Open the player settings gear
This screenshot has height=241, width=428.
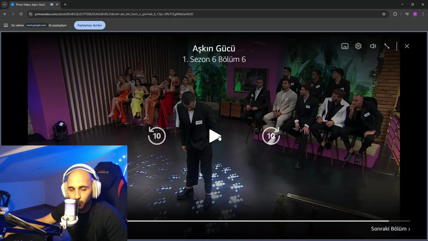point(358,46)
